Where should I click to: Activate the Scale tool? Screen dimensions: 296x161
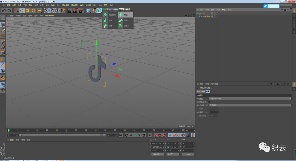coord(28,11)
